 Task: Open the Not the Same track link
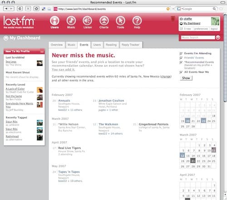pyautogui.click(x=14, y=96)
